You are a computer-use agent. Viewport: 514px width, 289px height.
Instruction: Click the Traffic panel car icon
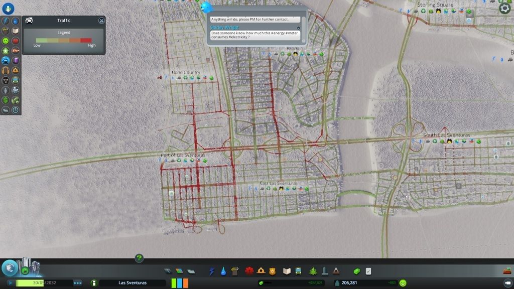[29, 21]
